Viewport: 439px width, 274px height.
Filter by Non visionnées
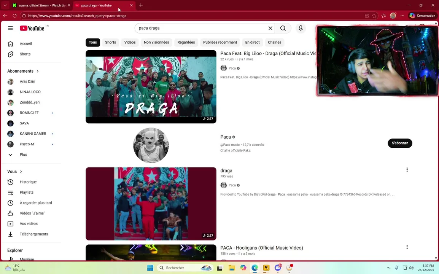(x=156, y=42)
